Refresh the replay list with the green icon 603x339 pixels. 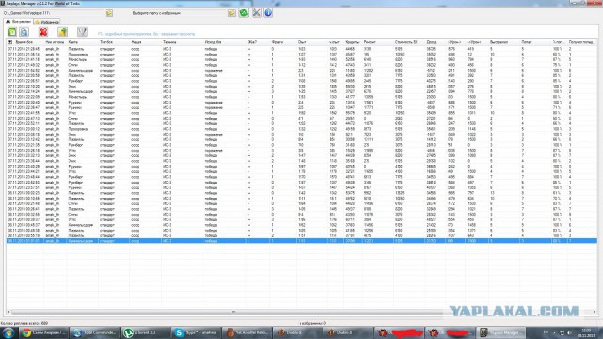[x=244, y=12]
